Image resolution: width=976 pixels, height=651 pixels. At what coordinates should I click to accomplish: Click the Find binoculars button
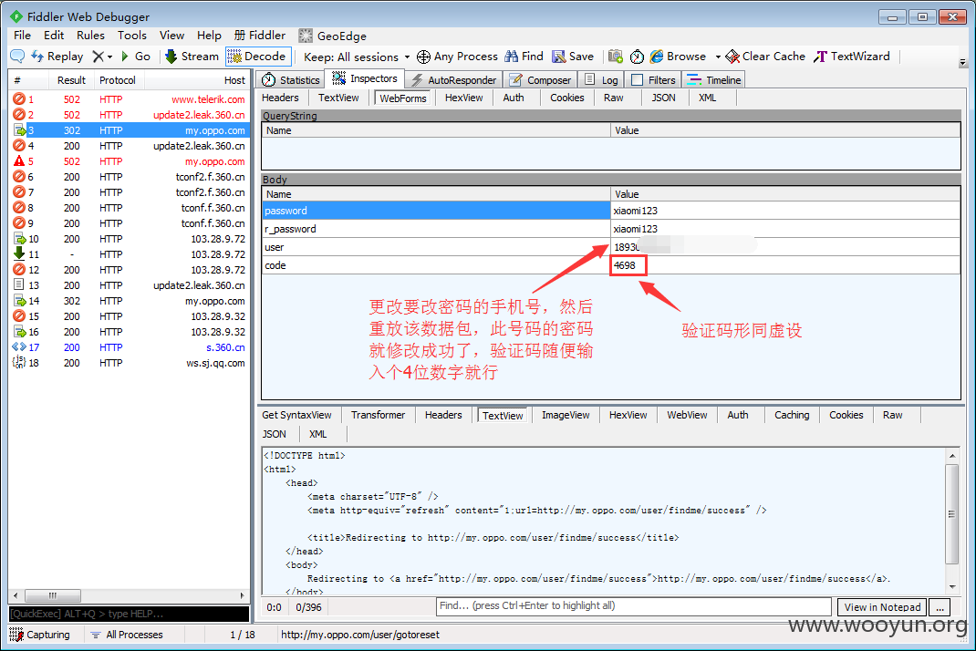pyautogui.click(x=524, y=57)
